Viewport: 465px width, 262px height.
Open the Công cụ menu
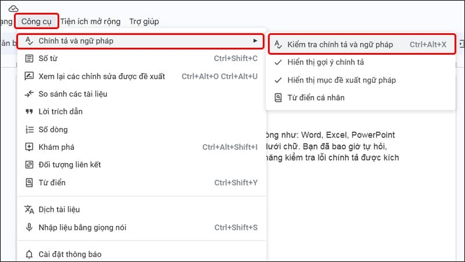coord(36,22)
